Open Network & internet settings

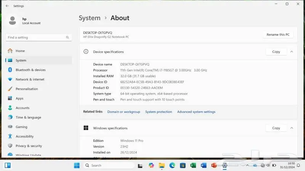(39, 79)
